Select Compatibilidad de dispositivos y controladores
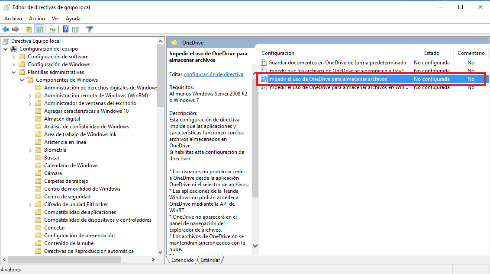This screenshot has height=274, width=490. [x=98, y=220]
